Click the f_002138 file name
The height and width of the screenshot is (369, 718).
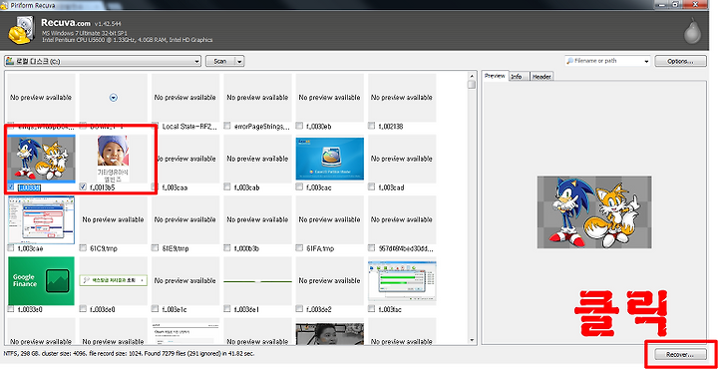pos(391,126)
